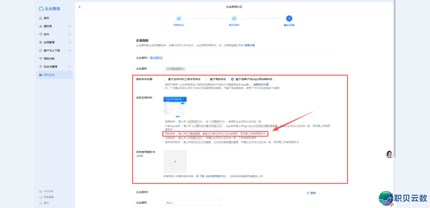Expand the 通讯录 sidebar section
The width and height of the screenshot is (430, 208).
[69, 26]
